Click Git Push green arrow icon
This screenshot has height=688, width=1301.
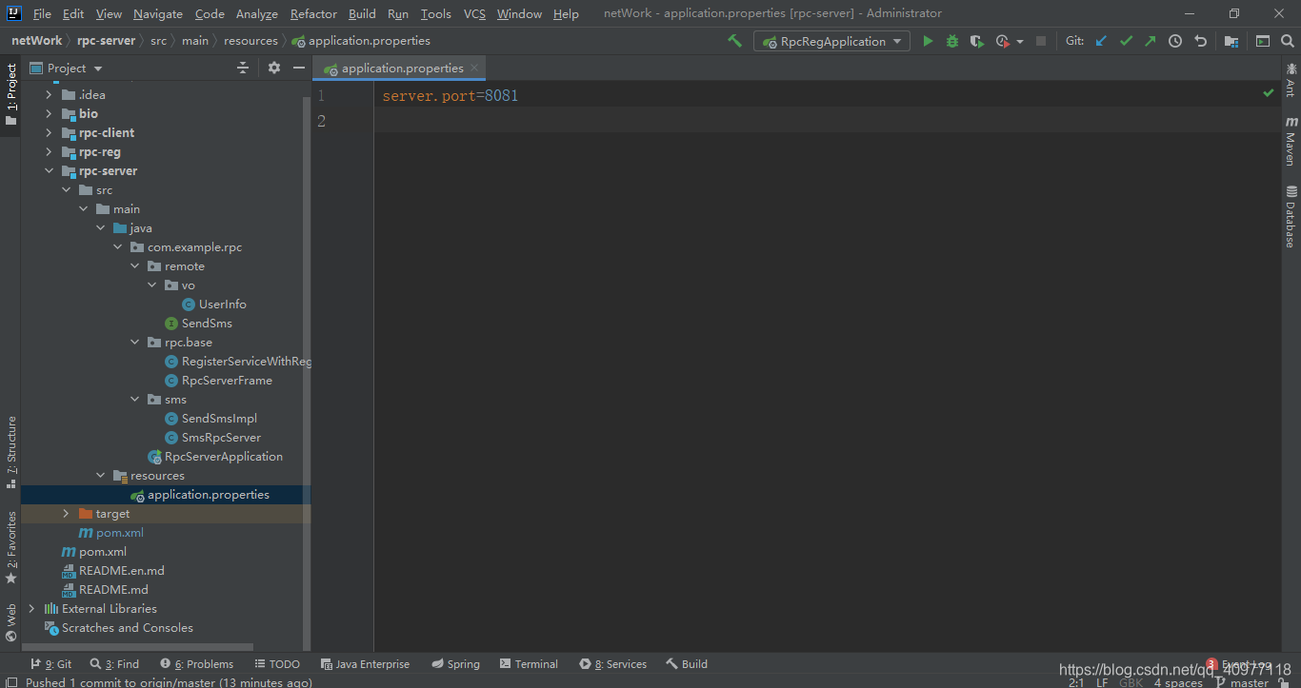[1151, 41]
